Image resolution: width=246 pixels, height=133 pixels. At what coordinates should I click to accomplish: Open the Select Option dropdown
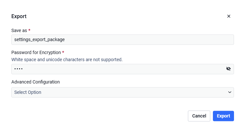123,92
